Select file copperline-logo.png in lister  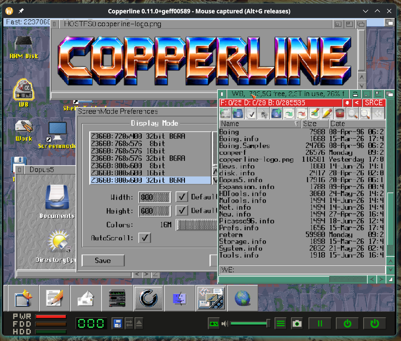(x=302, y=159)
